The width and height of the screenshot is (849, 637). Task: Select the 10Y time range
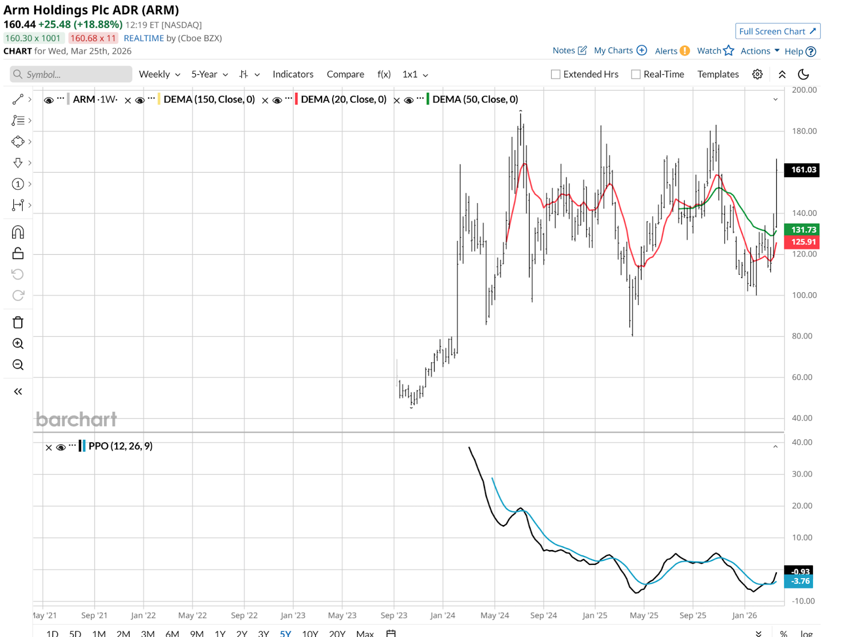310,633
